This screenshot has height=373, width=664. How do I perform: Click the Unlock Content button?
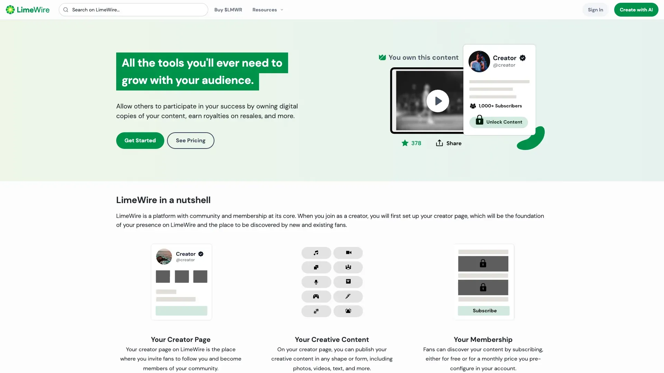point(499,122)
